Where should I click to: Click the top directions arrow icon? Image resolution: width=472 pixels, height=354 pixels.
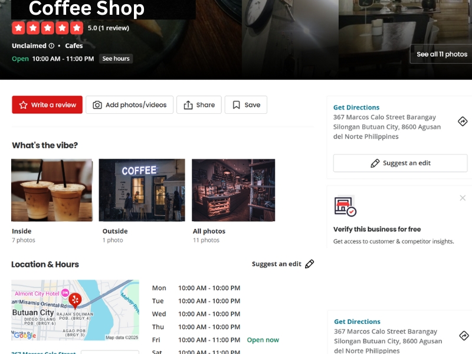463,122
